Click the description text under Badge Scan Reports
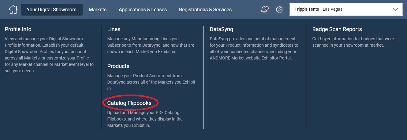The width and height of the screenshot is (407, 140). pos(353,42)
